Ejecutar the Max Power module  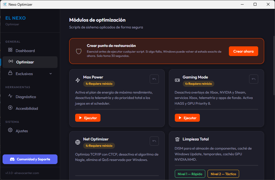(88, 117)
